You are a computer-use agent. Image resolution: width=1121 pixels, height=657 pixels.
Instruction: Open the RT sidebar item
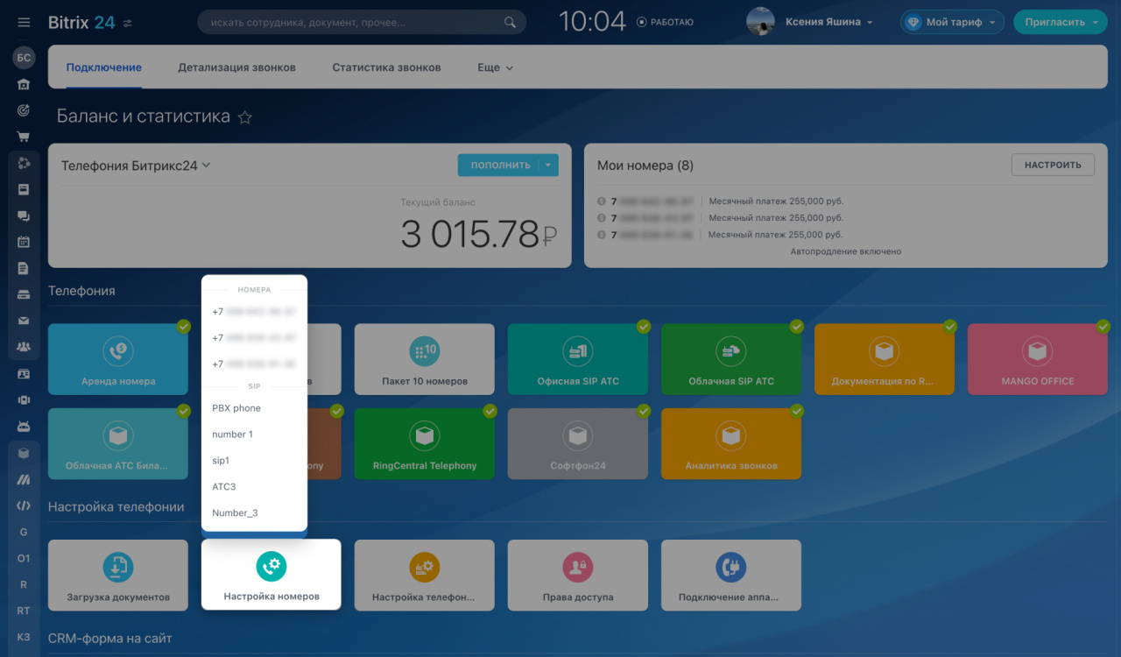pyautogui.click(x=24, y=611)
